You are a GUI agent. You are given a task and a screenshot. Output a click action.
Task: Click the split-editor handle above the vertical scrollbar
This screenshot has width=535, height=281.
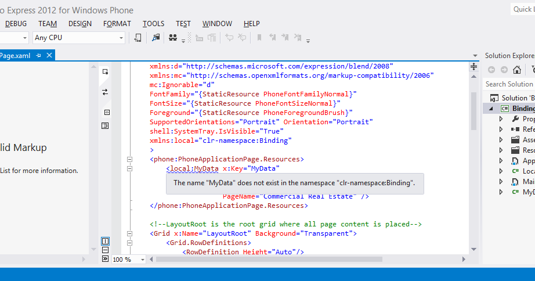473,67
